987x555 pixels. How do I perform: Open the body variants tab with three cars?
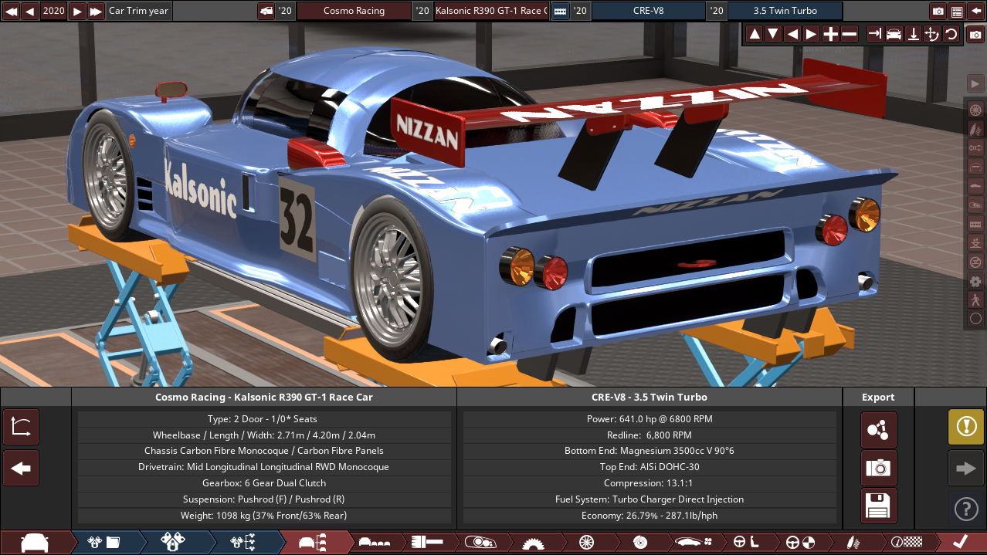pyautogui.click(x=375, y=543)
